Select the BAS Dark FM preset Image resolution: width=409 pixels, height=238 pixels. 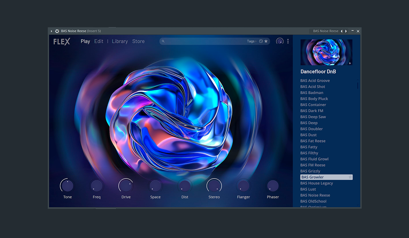click(x=312, y=111)
